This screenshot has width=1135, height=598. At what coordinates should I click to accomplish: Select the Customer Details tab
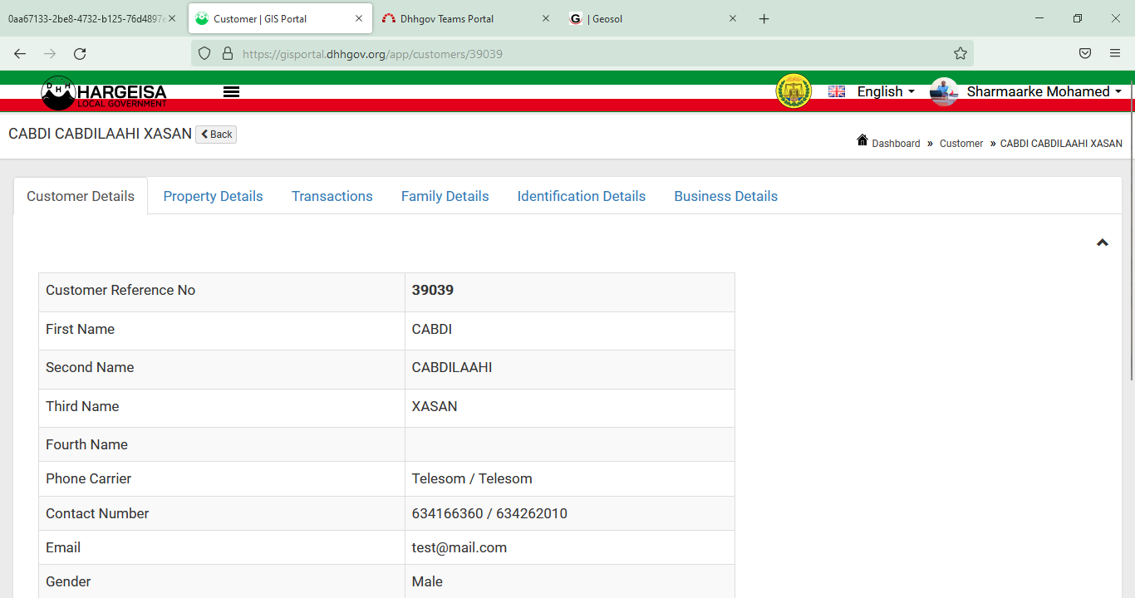point(81,196)
